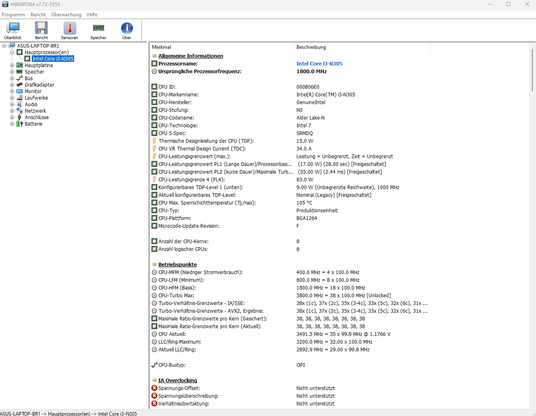
Task: Expand the Hauptplatine tree node
Action: (12, 65)
